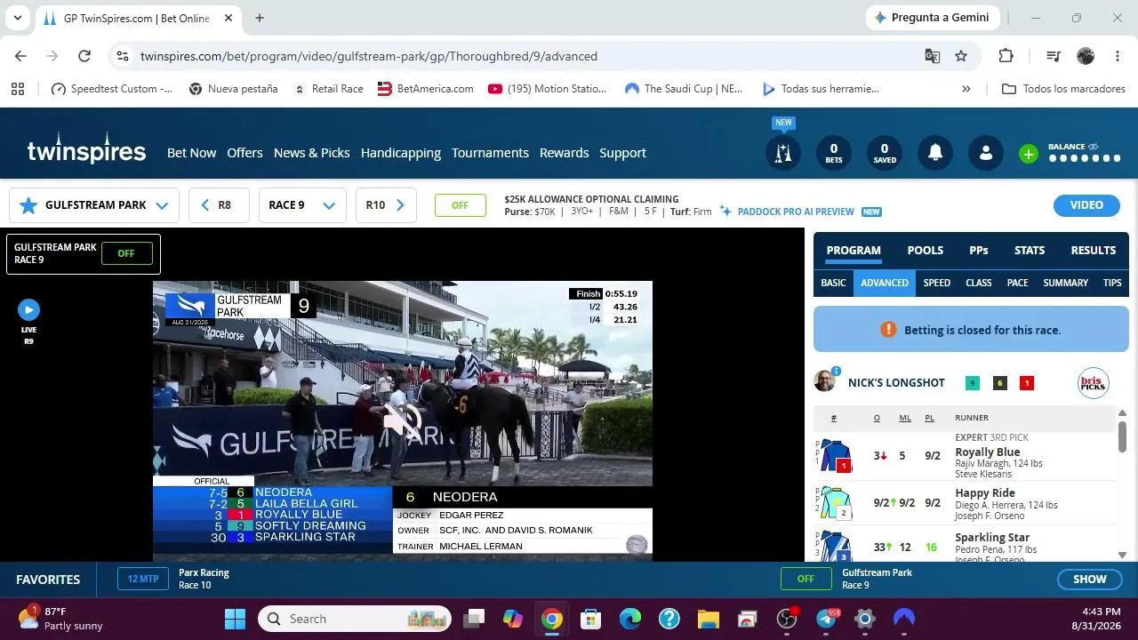This screenshot has height=640, width=1138.
Task: Go back to the previous page
Action: [x=20, y=56]
